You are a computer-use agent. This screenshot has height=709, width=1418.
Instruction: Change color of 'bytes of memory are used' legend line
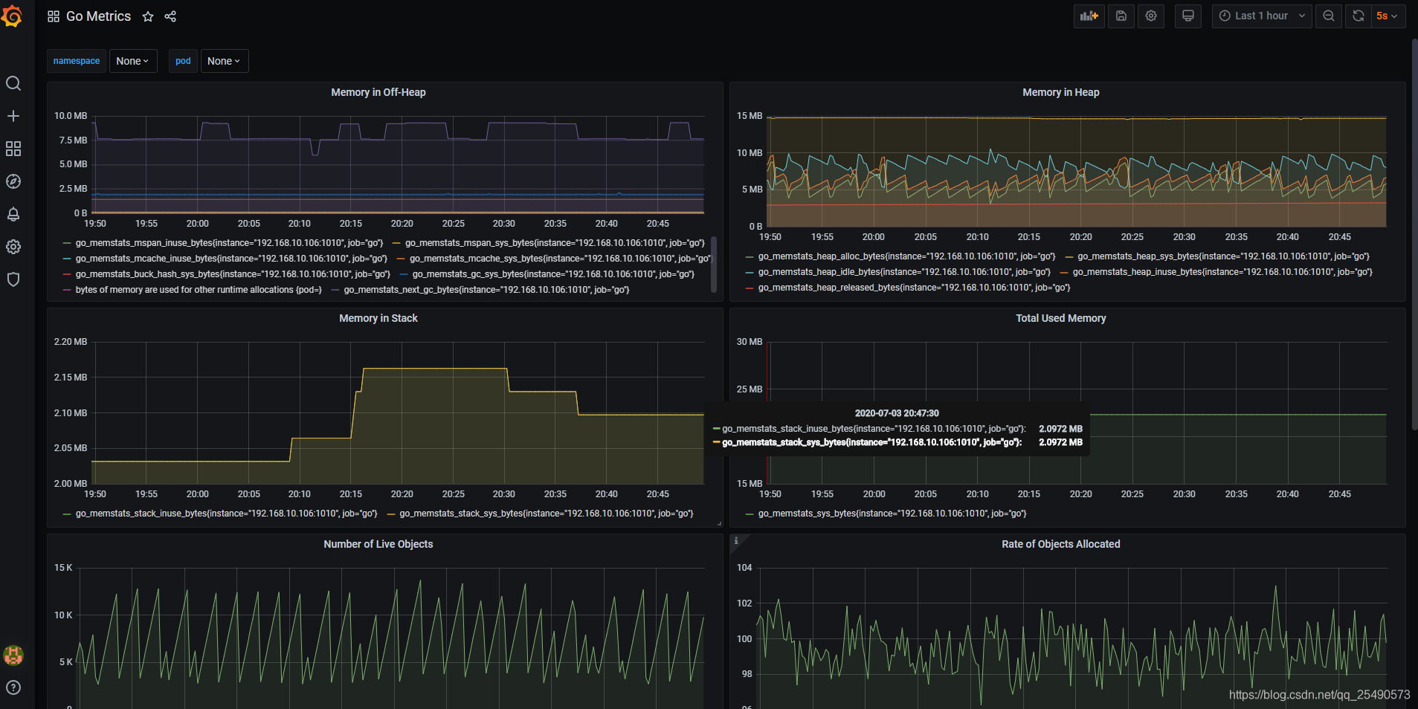(67, 290)
